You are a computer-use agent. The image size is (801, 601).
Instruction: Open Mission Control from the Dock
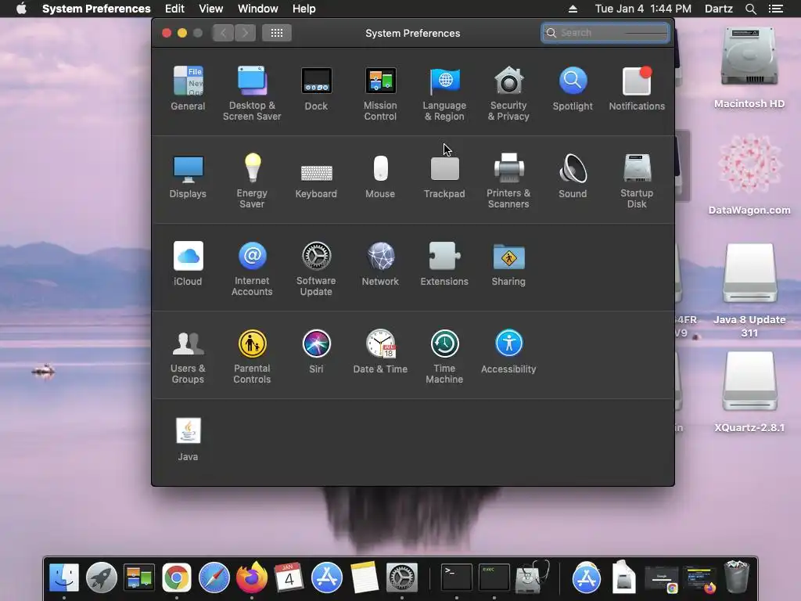tap(139, 578)
